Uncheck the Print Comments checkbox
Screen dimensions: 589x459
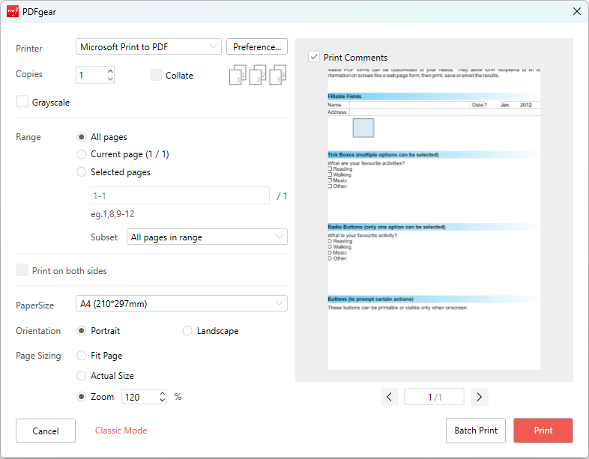pyautogui.click(x=314, y=57)
